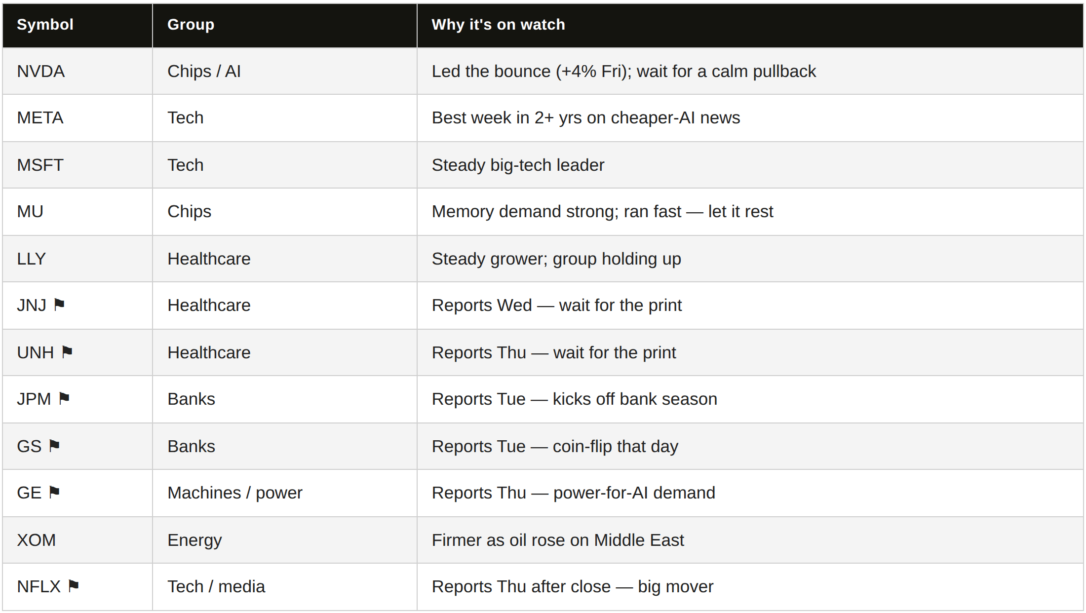
Task: Click the flag icon next to JPM
Action: 64,399
